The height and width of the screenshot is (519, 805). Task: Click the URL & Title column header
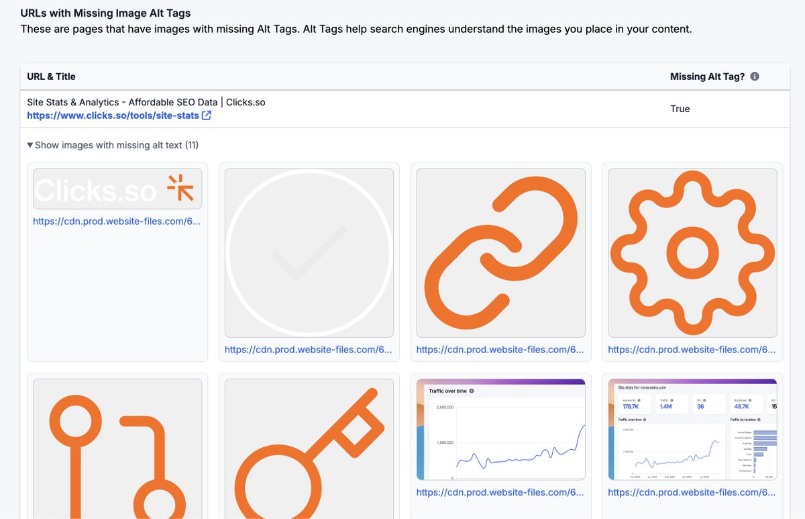(51, 77)
